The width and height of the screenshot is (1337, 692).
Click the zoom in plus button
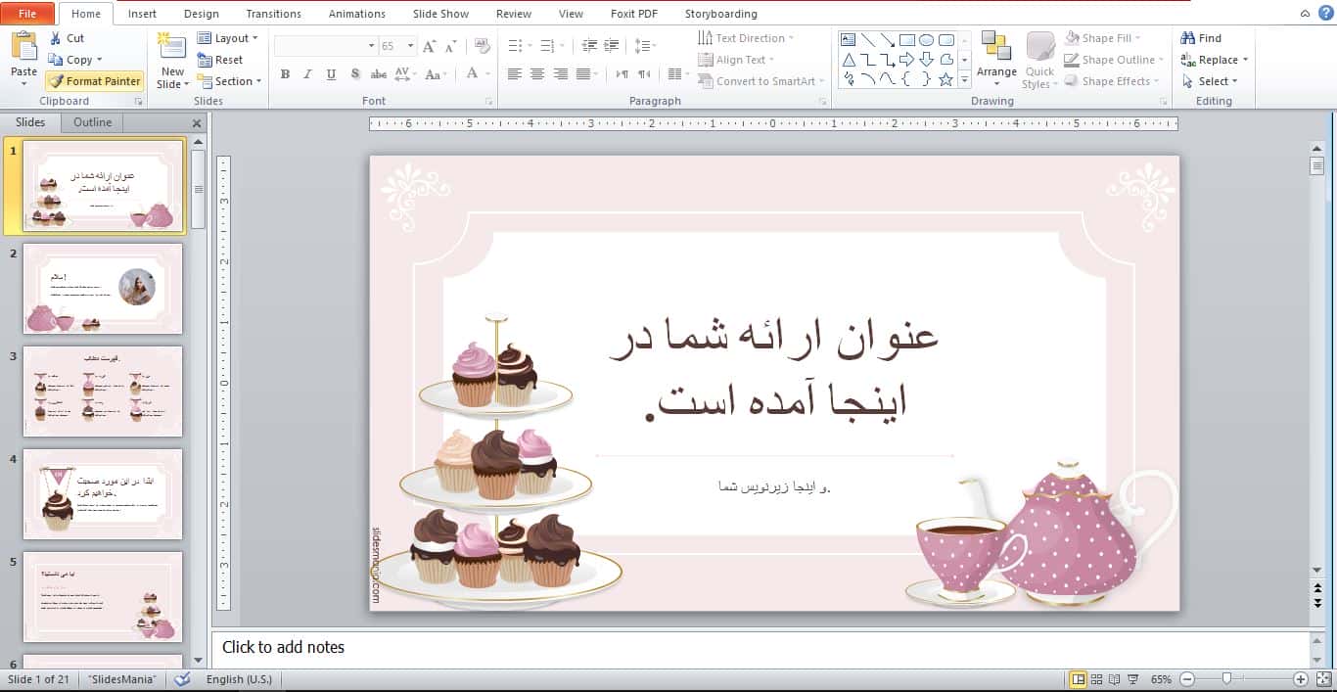[1301, 679]
